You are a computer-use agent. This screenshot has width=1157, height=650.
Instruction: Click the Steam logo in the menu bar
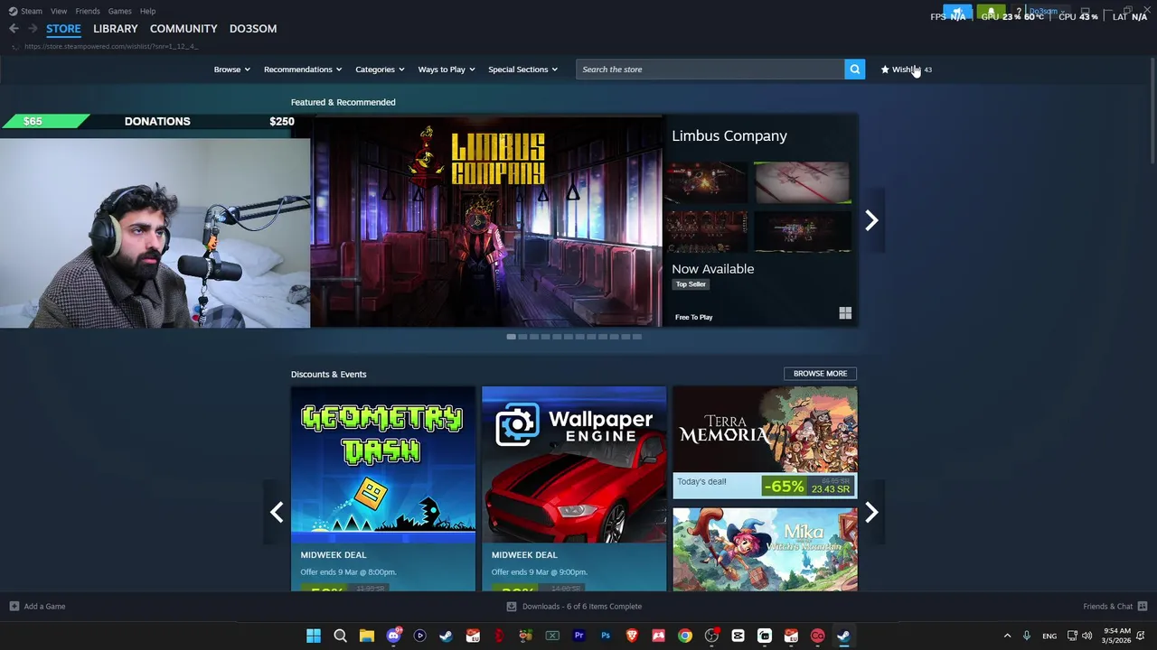(x=13, y=11)
